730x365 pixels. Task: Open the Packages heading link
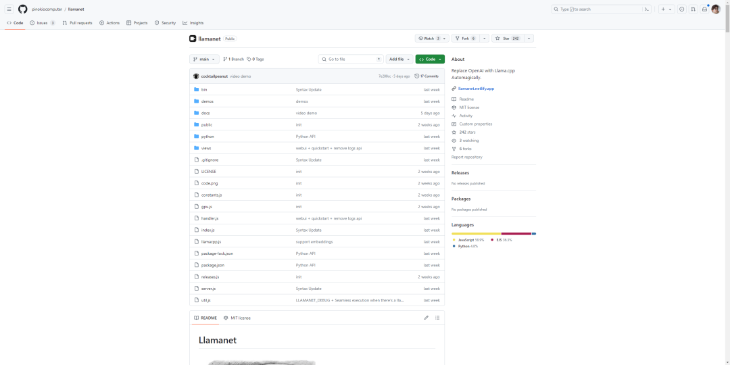pyautogui.click(x=461, y=199)
